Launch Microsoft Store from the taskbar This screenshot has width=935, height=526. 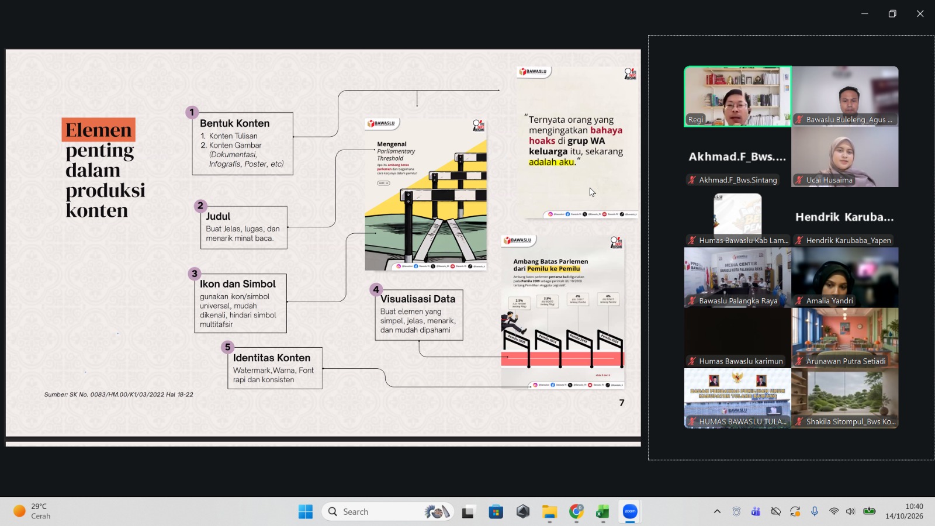(x=496, y=512)
